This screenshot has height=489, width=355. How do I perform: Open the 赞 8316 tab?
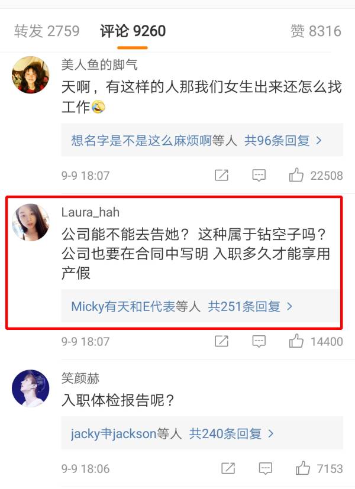(x=316, y=31)
